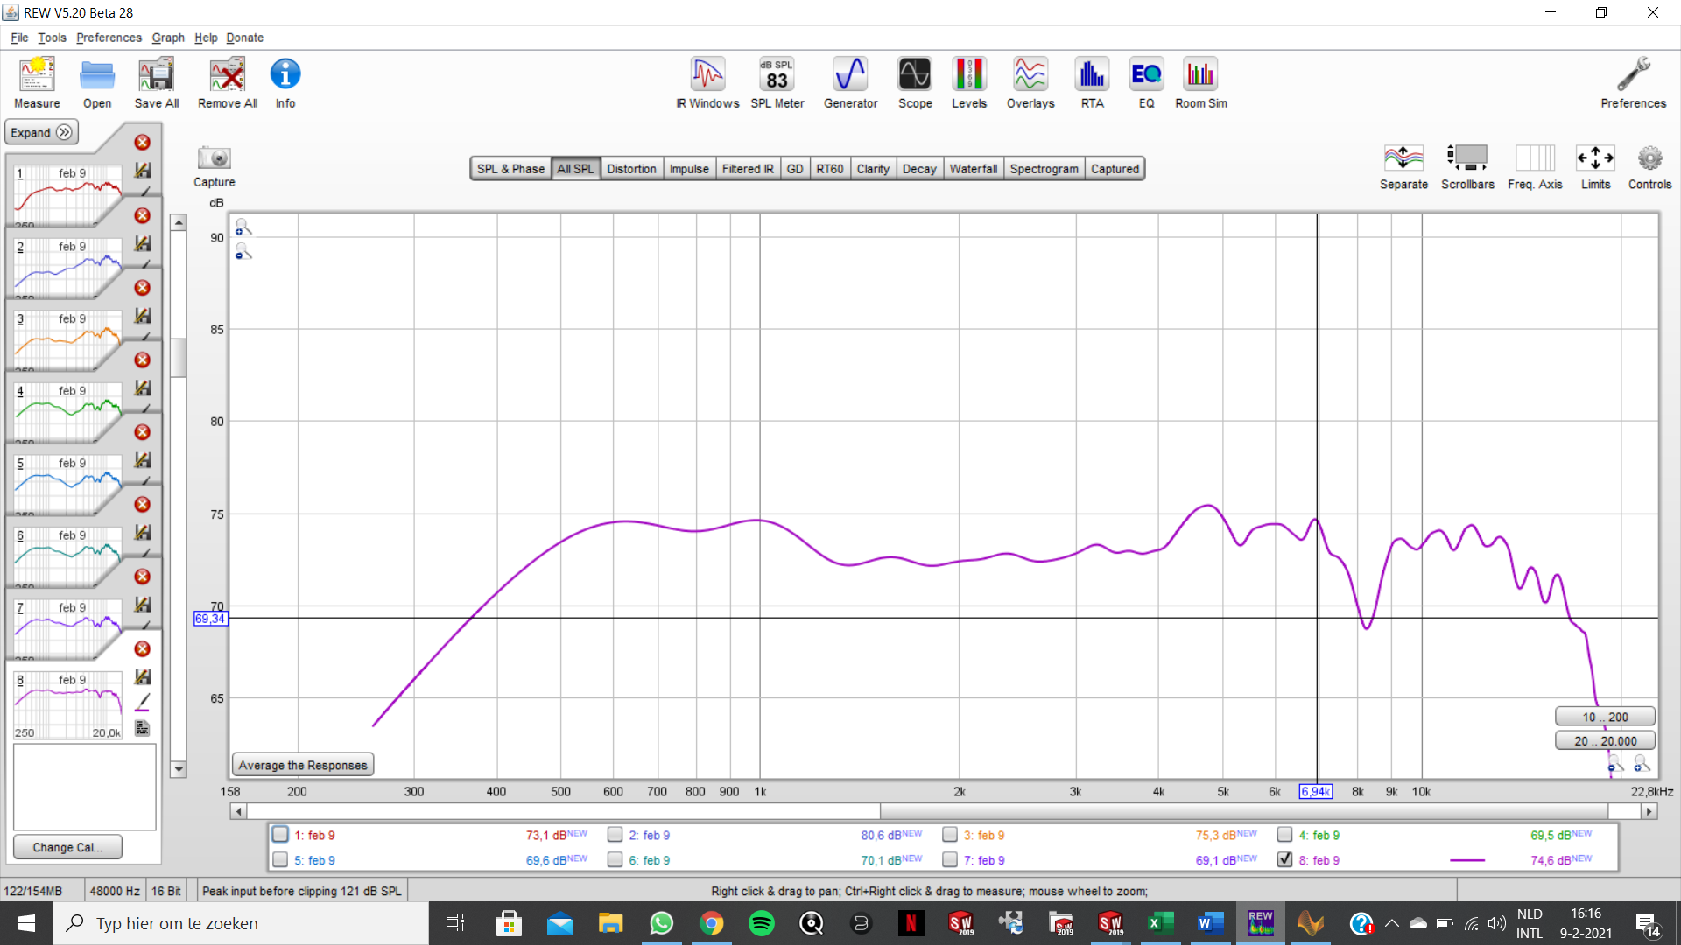Switch to Spectrogram tab
1681x945 pixels.
(x=1044, y=169)
